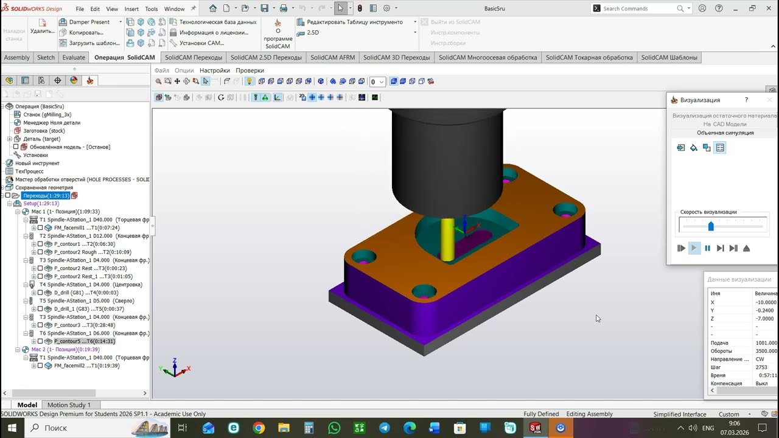
Task: Toggle the coordinate axes display icon
Action: coord(278,97)
